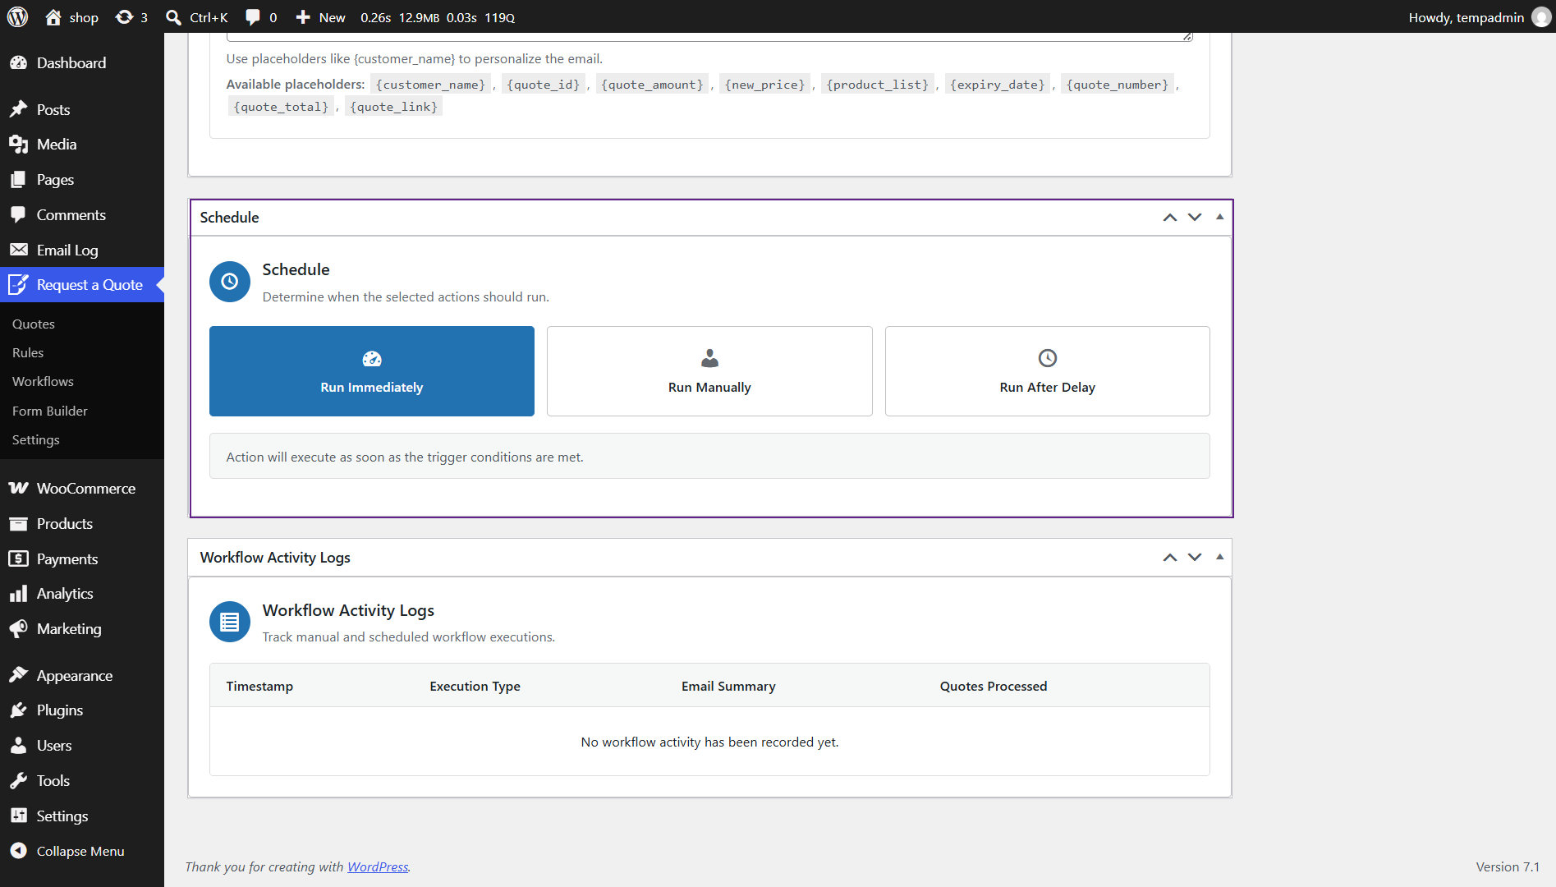Collapse the Workflow Activity Logs panel triangle
This screenshot has height=887, width=1556.
pyautogui.click(x=1219, y=557)
